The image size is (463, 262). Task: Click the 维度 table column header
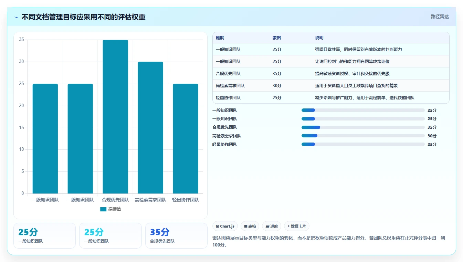click(x=220, y=38)
